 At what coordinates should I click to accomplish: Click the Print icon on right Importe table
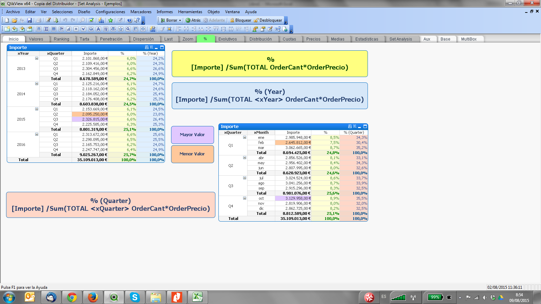[350, 127]
